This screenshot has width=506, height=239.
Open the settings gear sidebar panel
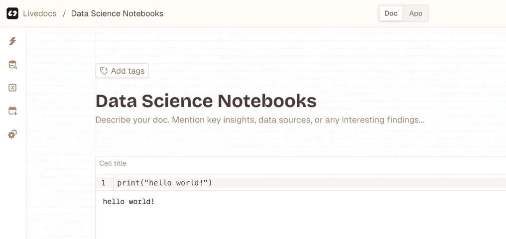pyautogui.click(x=13, y=134)
